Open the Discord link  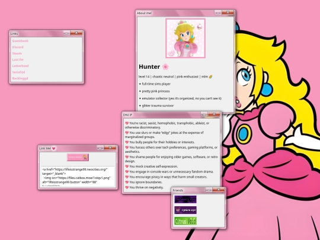pyautogui.click(x=18, y=47)
